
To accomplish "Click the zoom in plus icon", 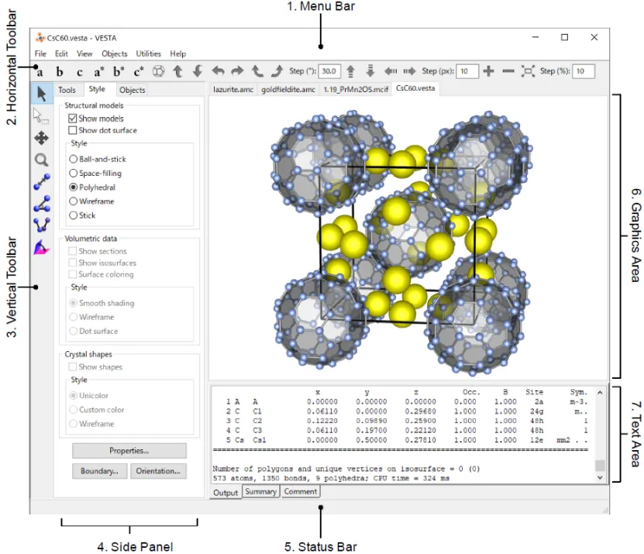I will click(x=488, y=71).
